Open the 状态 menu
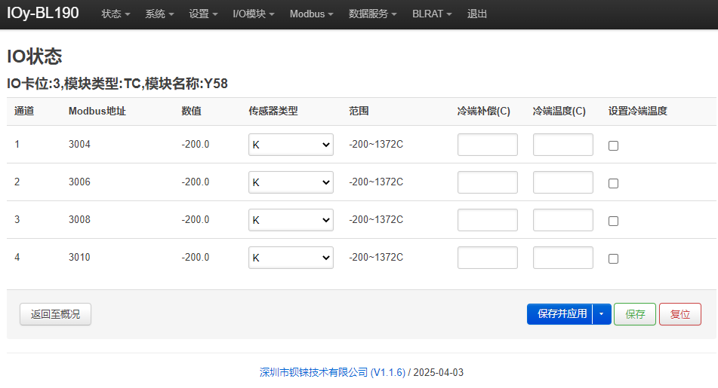Screen dimensions: 718x388 click(x=116, y=14)
